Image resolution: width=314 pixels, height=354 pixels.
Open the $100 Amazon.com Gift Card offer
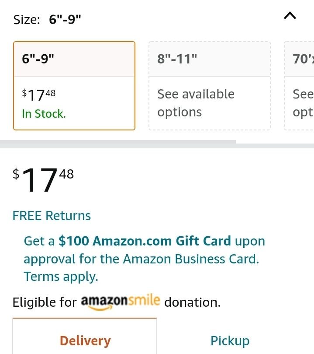point(145,241)
